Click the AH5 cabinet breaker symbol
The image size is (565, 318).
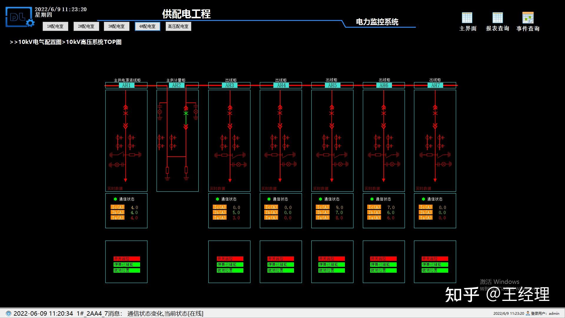pyautogui.click(x=332, y=113)
